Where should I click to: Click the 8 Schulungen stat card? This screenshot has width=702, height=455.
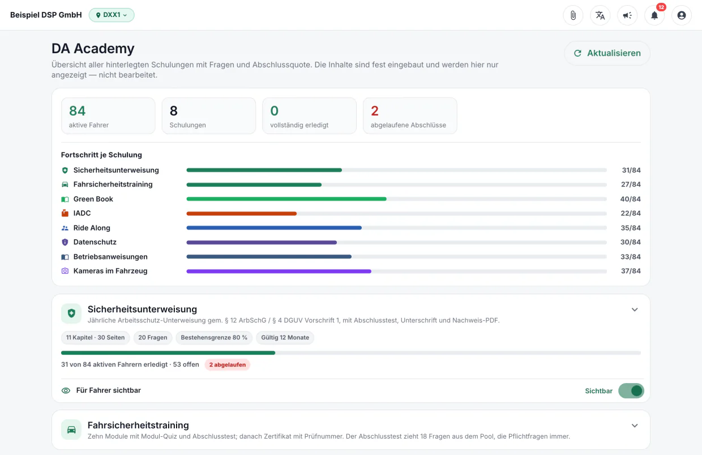point(209,116)
